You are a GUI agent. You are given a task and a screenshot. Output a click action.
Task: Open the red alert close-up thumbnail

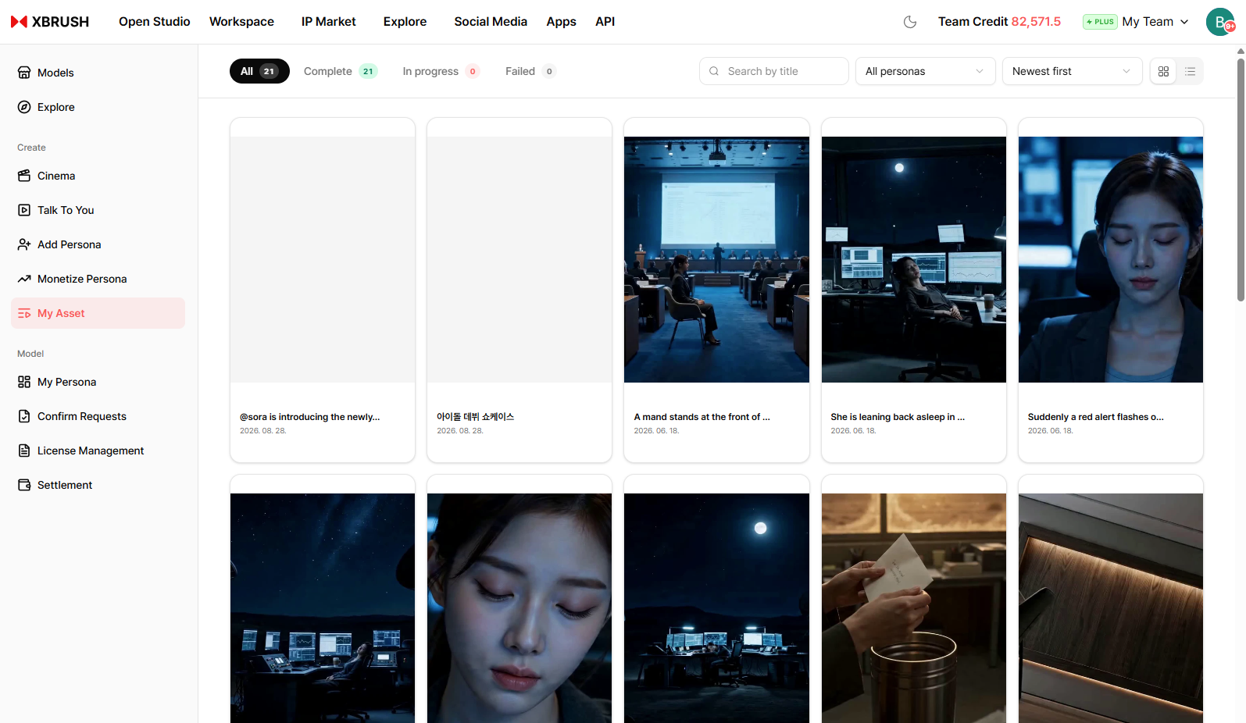1111,259
